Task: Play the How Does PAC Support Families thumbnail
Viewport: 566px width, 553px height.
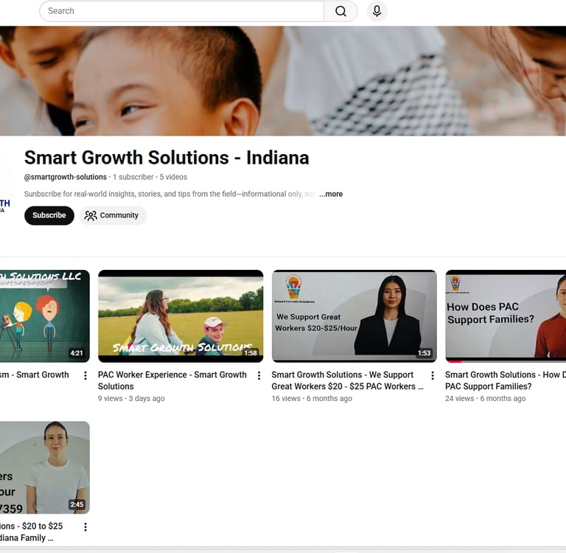Action: coord(506,316)
